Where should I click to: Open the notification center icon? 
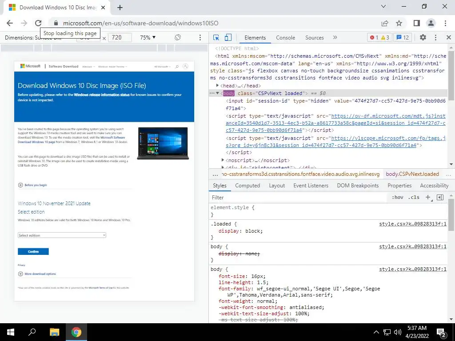[x=441, y=332]
